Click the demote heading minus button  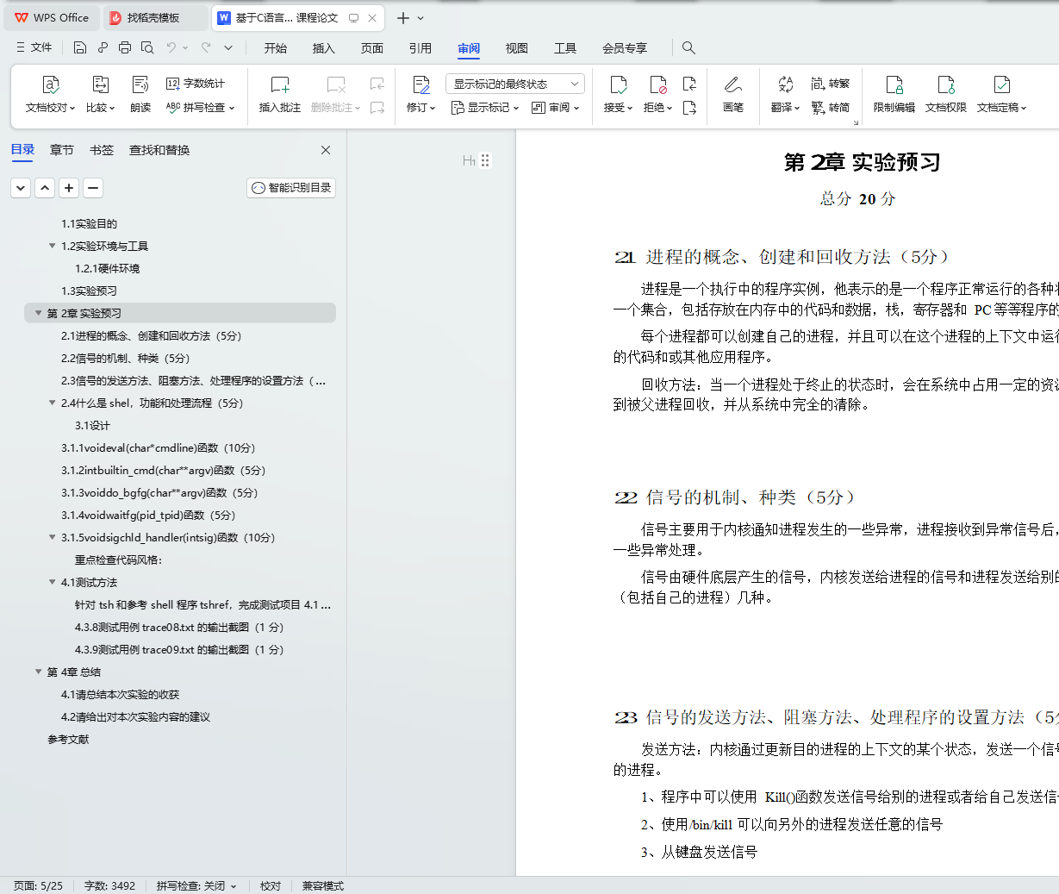[x=93, y=187]
